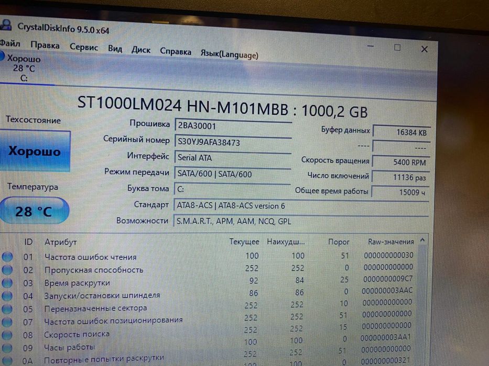Viewport: 489px width, 366px height.
Task: Click the Атрибут column header
Action: click(60, 242)
